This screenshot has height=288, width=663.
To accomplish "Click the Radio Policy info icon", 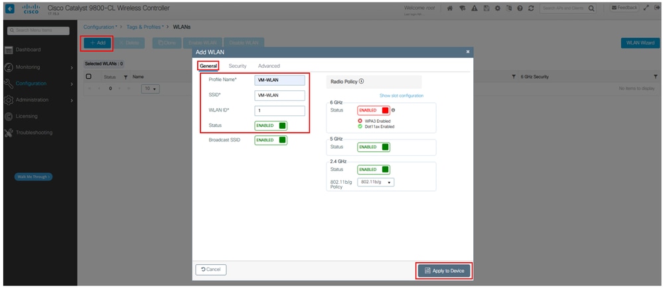I will [362, 81].
